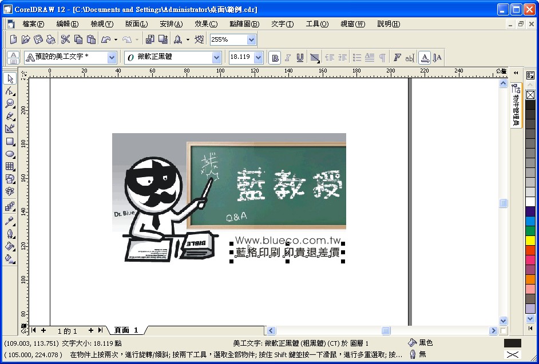The width and height of the screenshot is (539, 364).
Task: Expand the application launcher arrow
Action: 188,39
